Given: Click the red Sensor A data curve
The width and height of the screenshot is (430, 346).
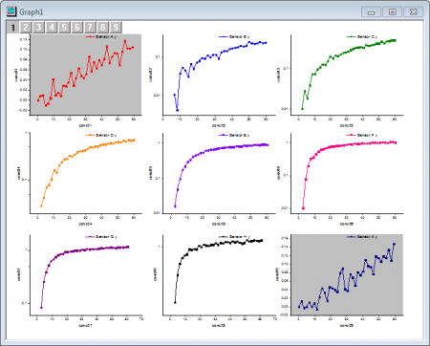Looking at the screenshot, I should click(89, 57).
